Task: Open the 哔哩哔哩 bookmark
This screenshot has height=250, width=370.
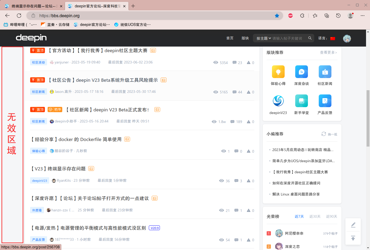Action: coord(20,25)
